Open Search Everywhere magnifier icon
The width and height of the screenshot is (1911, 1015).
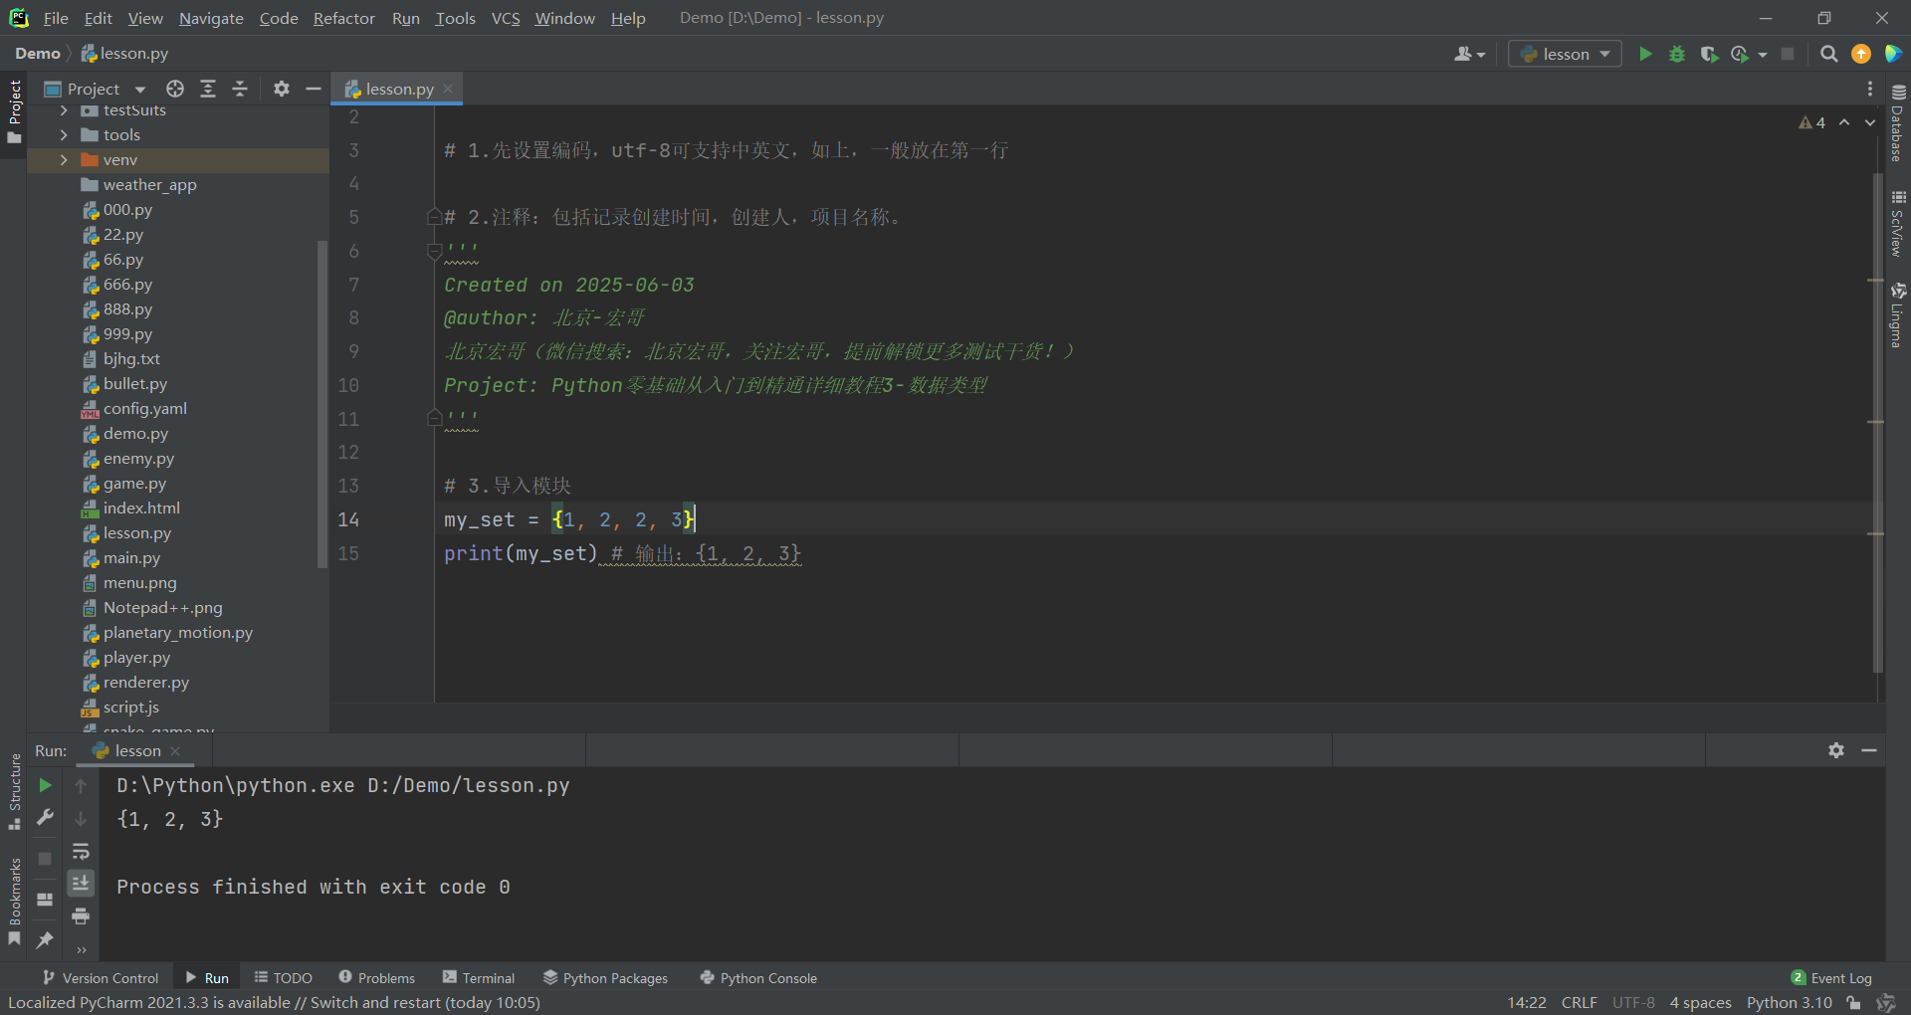tap(1828, 54)
